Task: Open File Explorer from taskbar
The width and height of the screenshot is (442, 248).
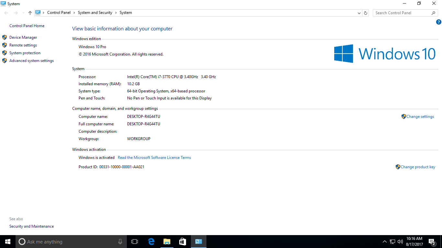Action: [167, 242]
